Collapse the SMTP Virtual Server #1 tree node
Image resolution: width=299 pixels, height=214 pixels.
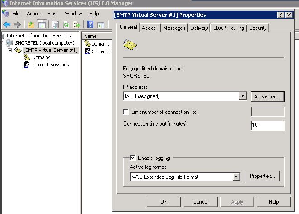click(x=10, y=50)
